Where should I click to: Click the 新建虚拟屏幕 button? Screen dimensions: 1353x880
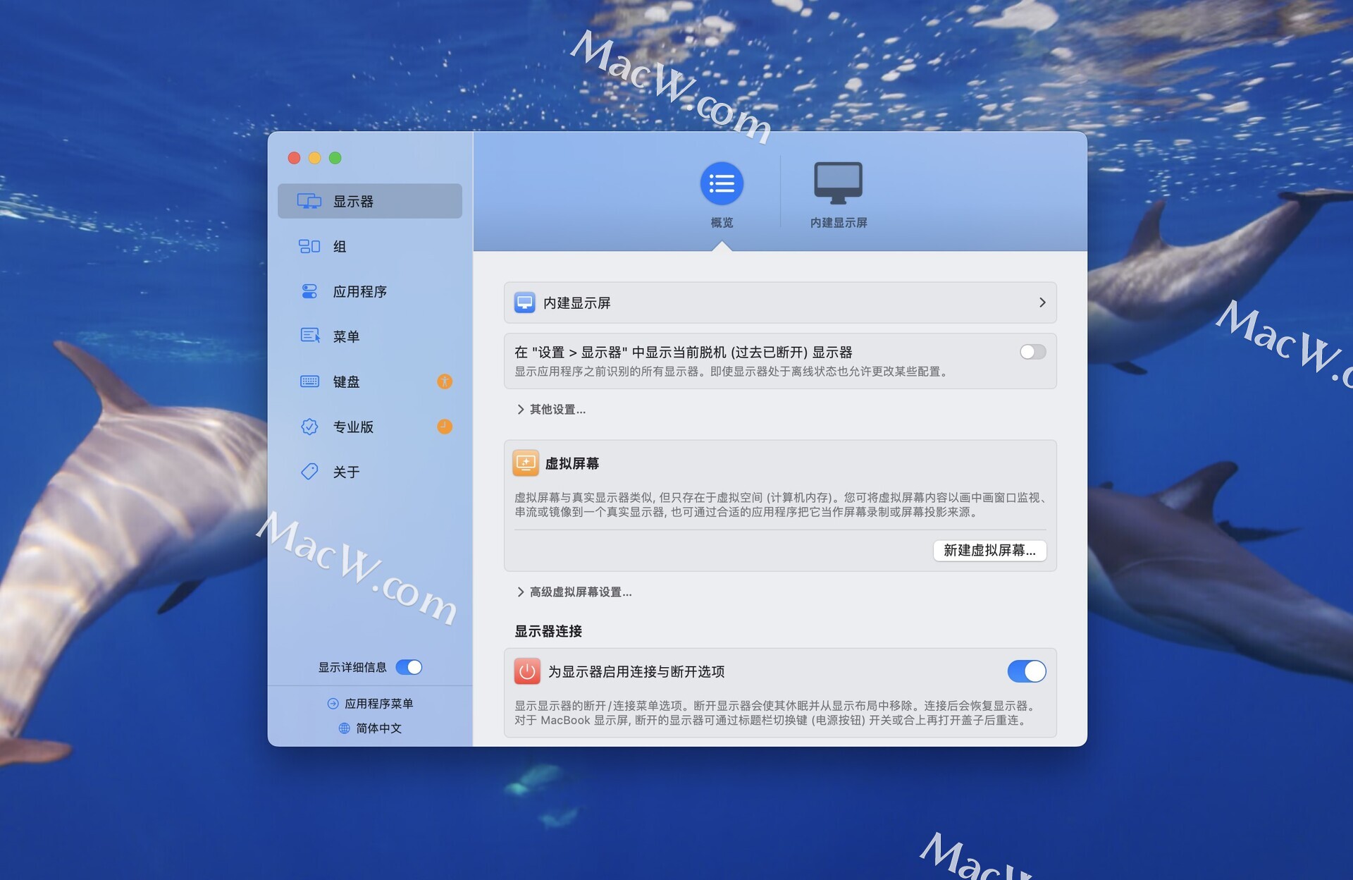(x=989, y=551)
